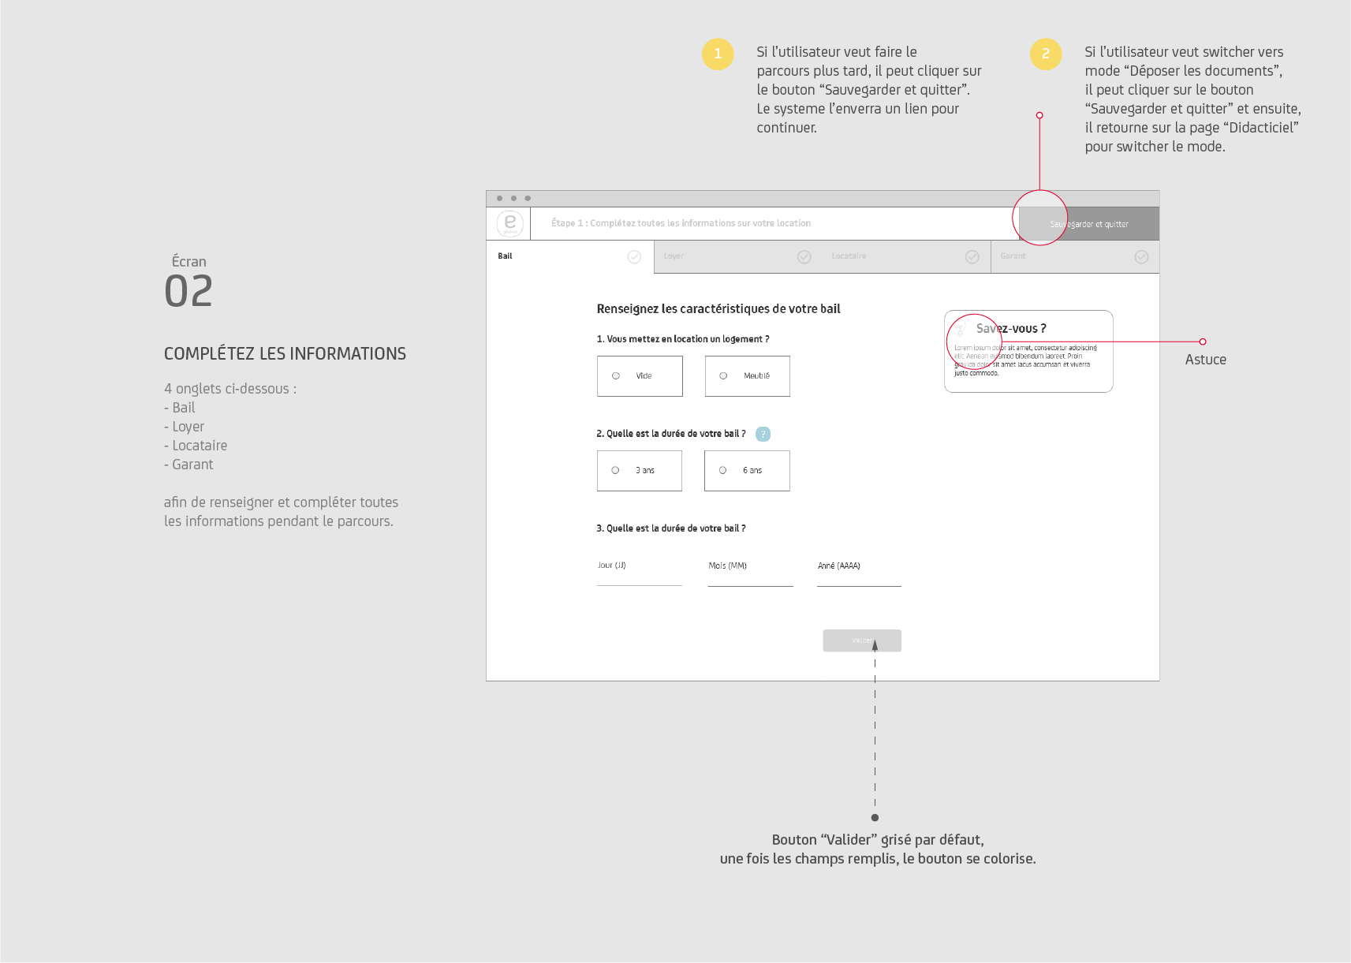1351x963 pixels.
Task: Click the Astuce connector dot marker
Action: pos(1203,342)
